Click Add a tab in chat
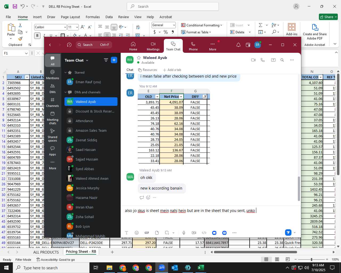 coord(172,70)
